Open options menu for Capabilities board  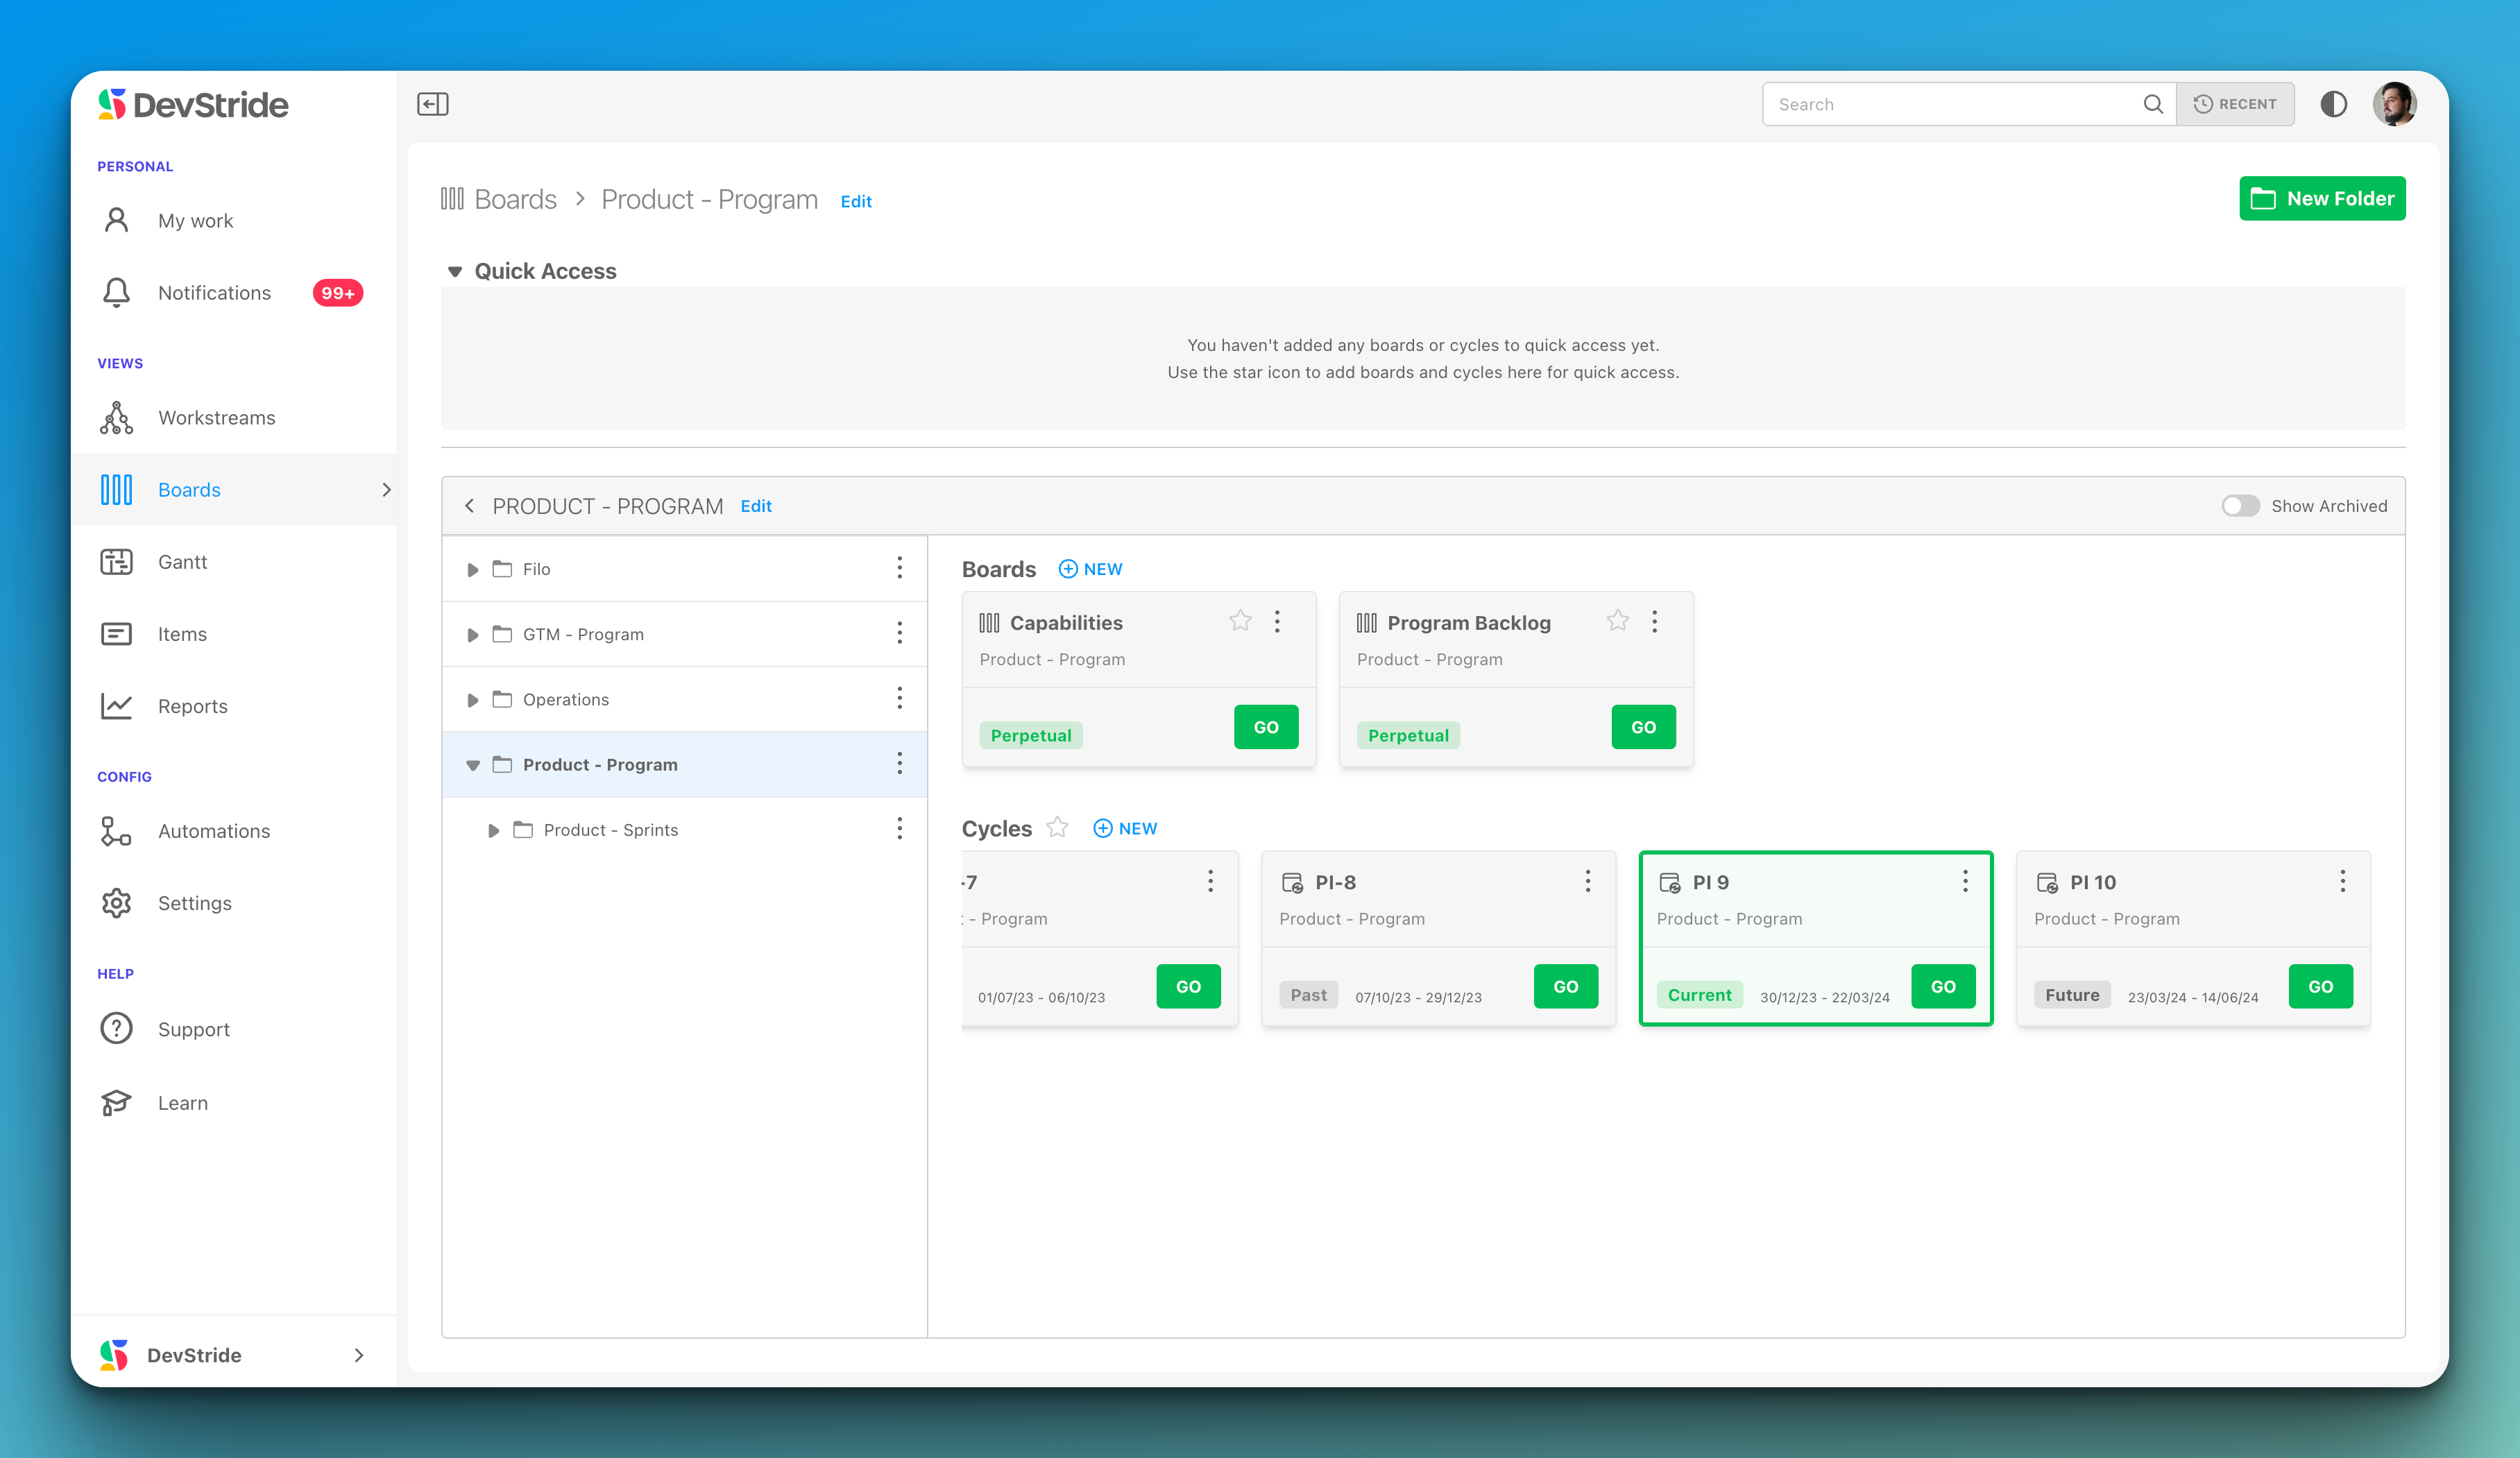point(1277,622)
